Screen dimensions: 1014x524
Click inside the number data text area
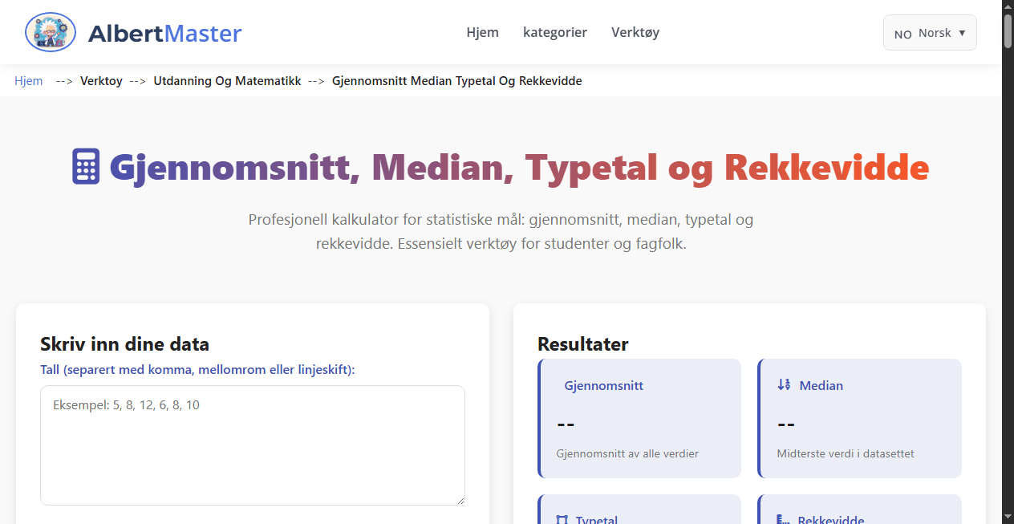252,445
